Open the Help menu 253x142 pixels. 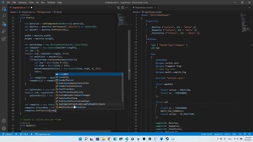click(x=60, y=2)
